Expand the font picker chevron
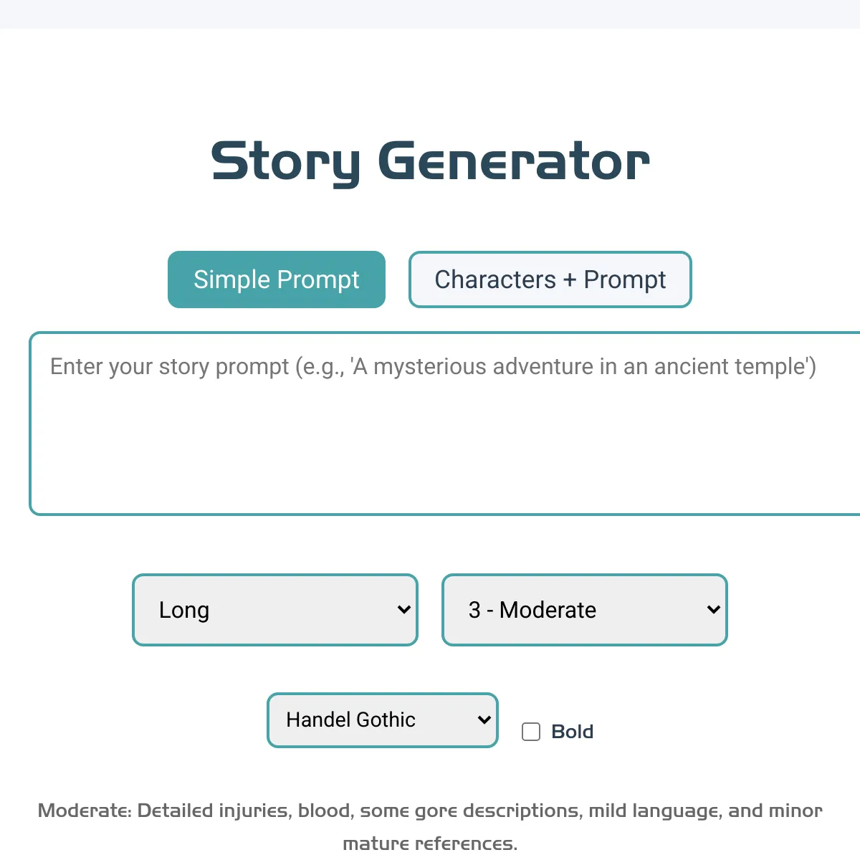This screenshot has width=860, height=860. 483,720
